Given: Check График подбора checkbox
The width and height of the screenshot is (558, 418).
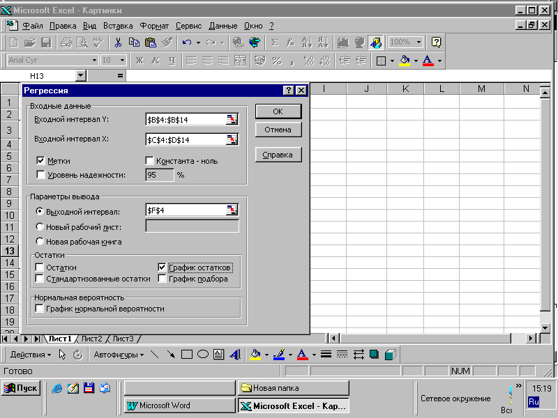Looking at the screenshot, I should [162, 278].
